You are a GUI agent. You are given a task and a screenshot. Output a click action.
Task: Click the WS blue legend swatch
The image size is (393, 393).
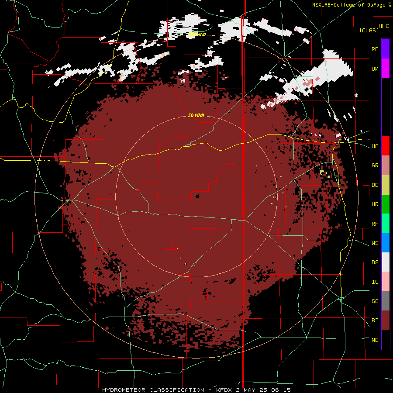point(386,243)
